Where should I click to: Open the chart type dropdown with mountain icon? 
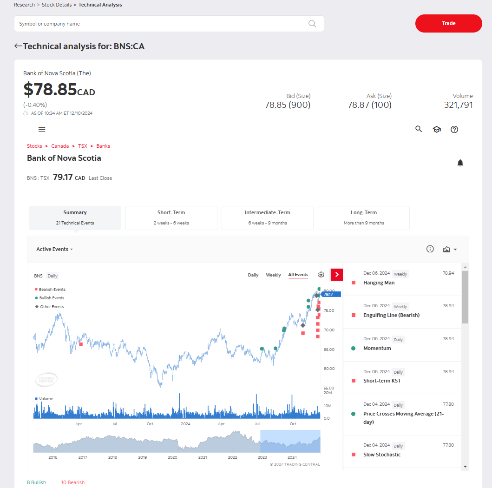(449, 249)
